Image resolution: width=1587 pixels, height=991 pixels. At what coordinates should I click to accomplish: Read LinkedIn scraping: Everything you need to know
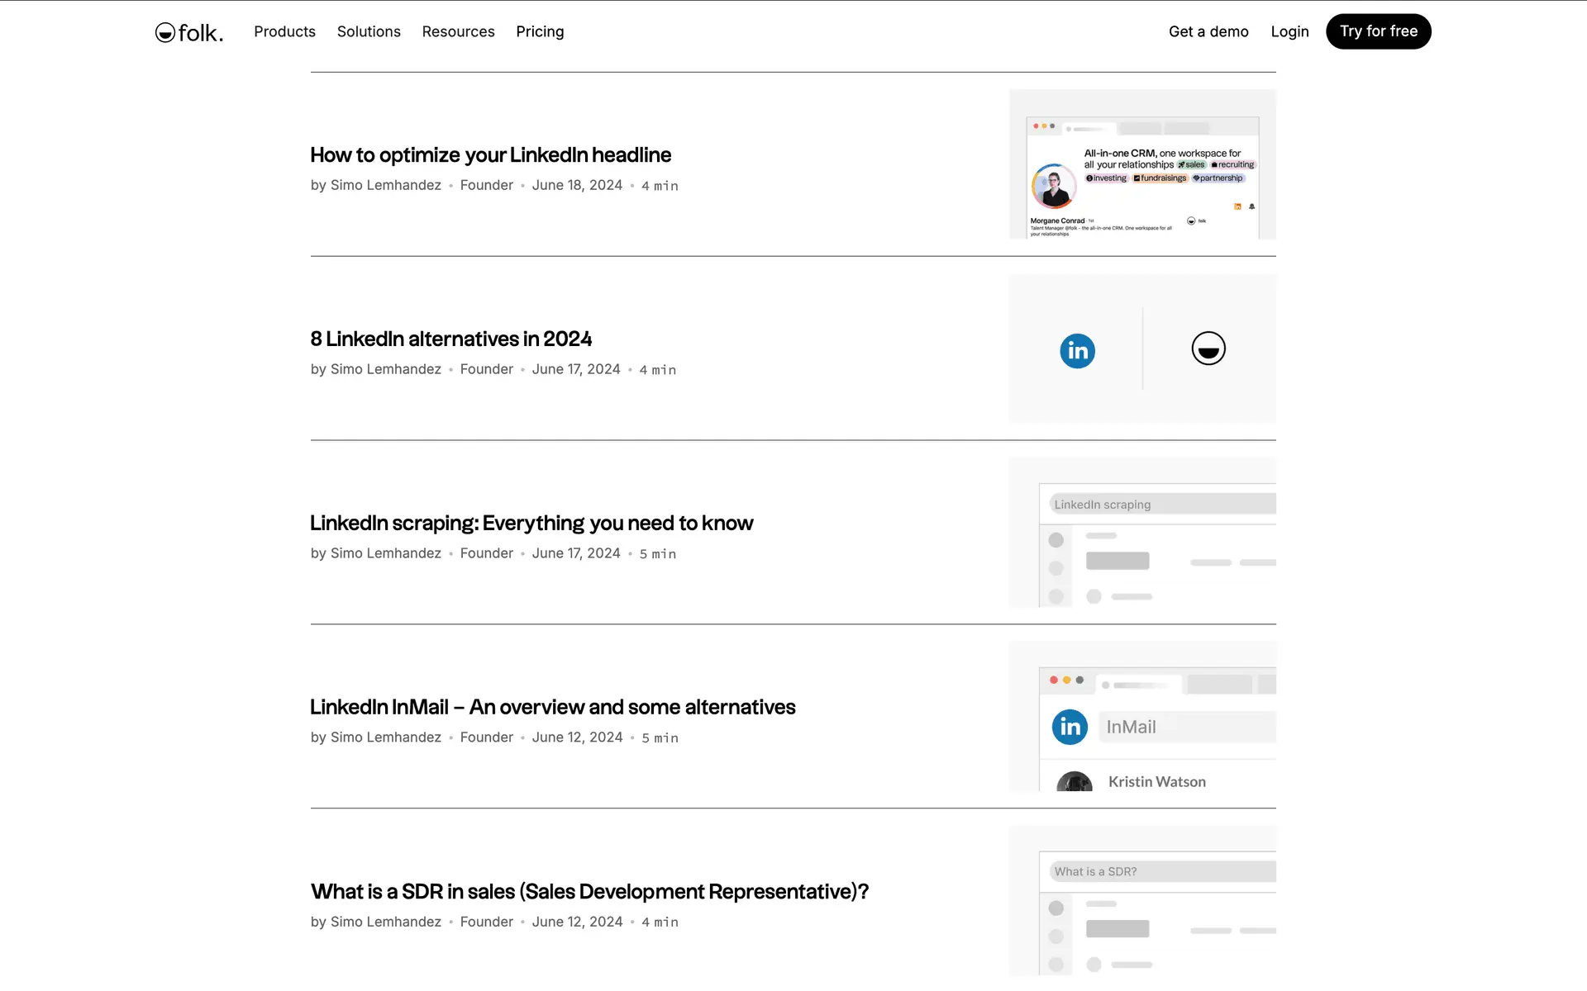click(x=531, y=524)
